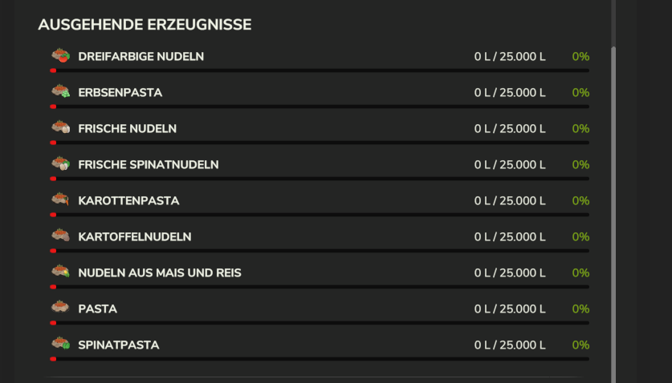Click the Spinatpasta leaf icon
The image size is (672, 383).
pos(60,343)
